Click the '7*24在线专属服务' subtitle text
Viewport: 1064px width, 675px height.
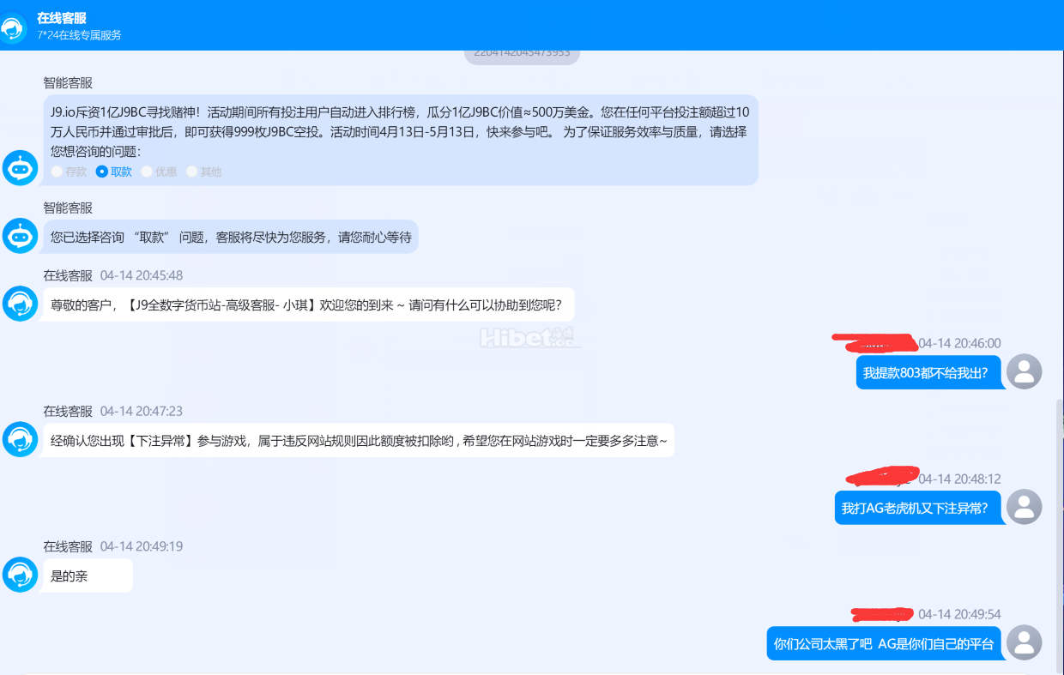pos(79,35)
